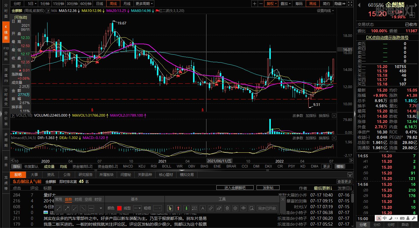Close the blmacd indicator panel
Screen dimensions: 419x228
[334, 138]
